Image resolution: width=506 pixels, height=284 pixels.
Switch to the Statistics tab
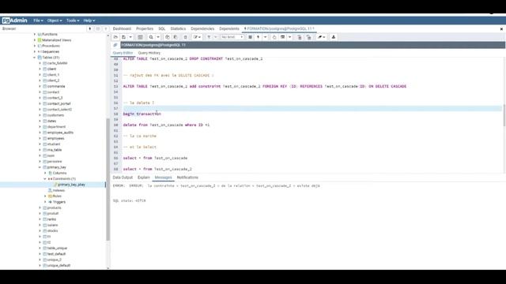click(x=178, y=28)
